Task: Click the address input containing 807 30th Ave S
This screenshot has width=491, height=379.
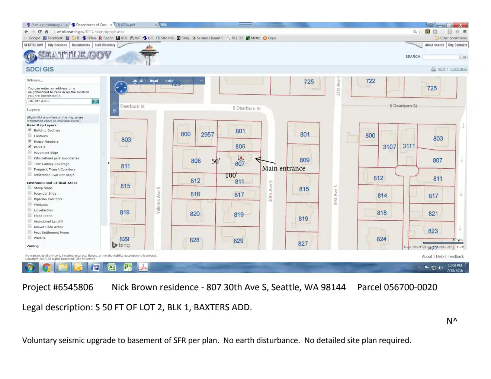Action: point(60,101)
